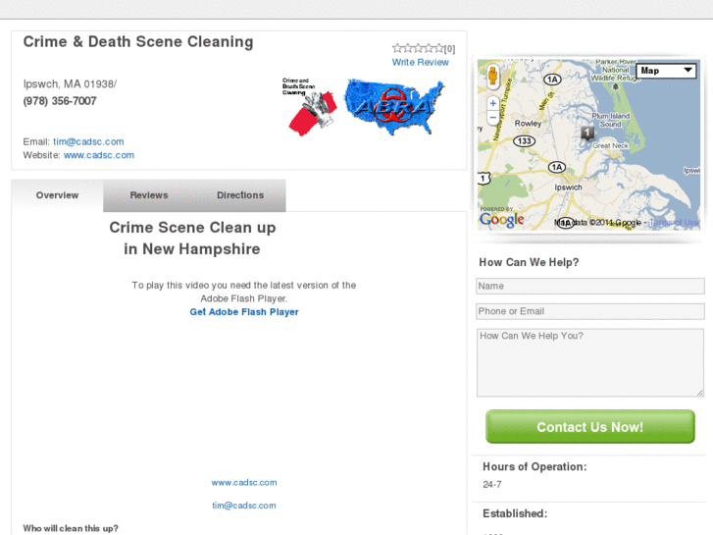
Task: Focus the Phone or Email field
Action: pyautogui.click(x=589, y=311)
